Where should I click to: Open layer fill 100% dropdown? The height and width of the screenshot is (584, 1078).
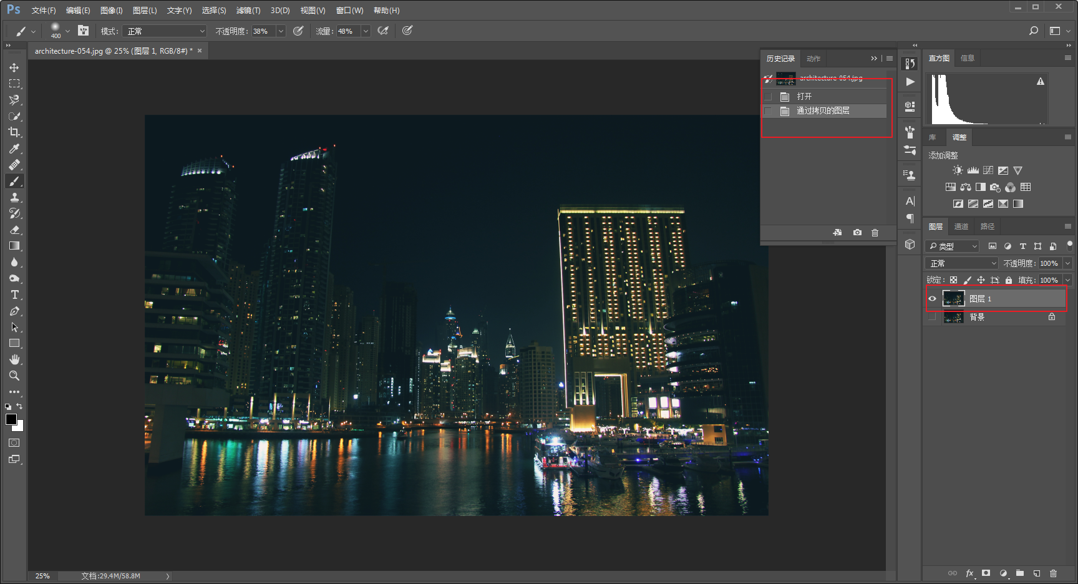1067,280
